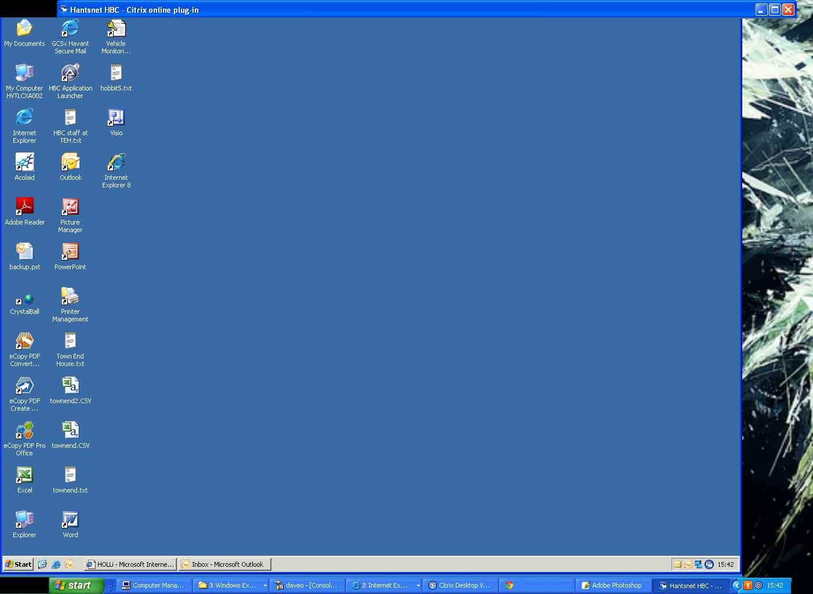Switch to the HOLLi Internet Explorer window
Viewport: 813px width, 594px height.
[x=130, y=564]
